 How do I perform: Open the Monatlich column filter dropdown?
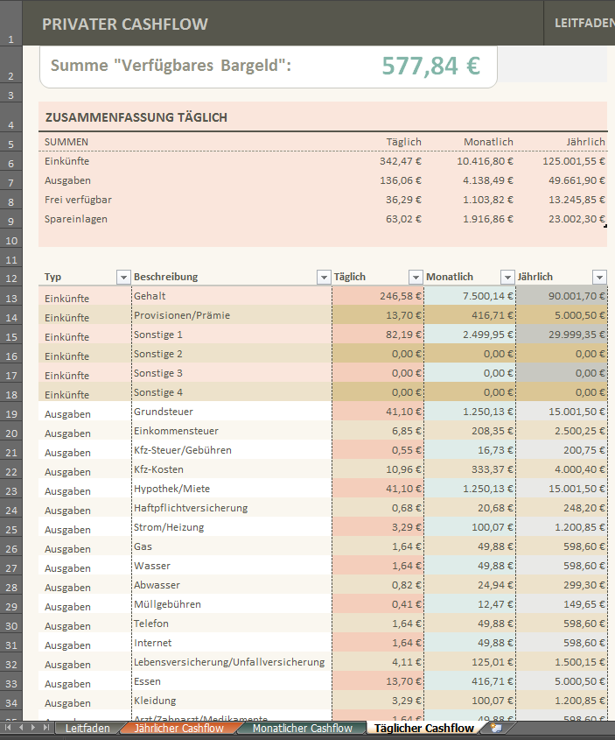[507, 277]
